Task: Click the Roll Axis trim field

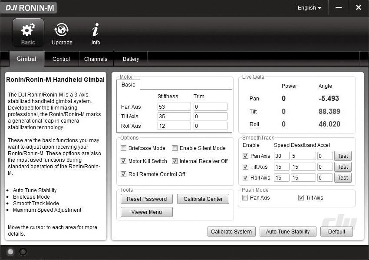Action: [211, 126]
